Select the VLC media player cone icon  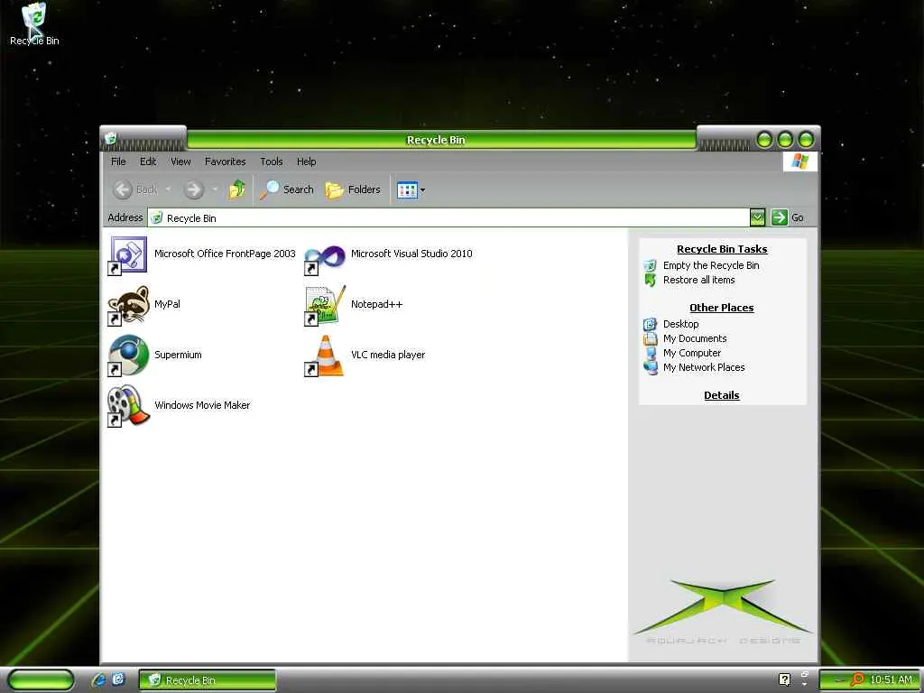click(x=325, y=356)
